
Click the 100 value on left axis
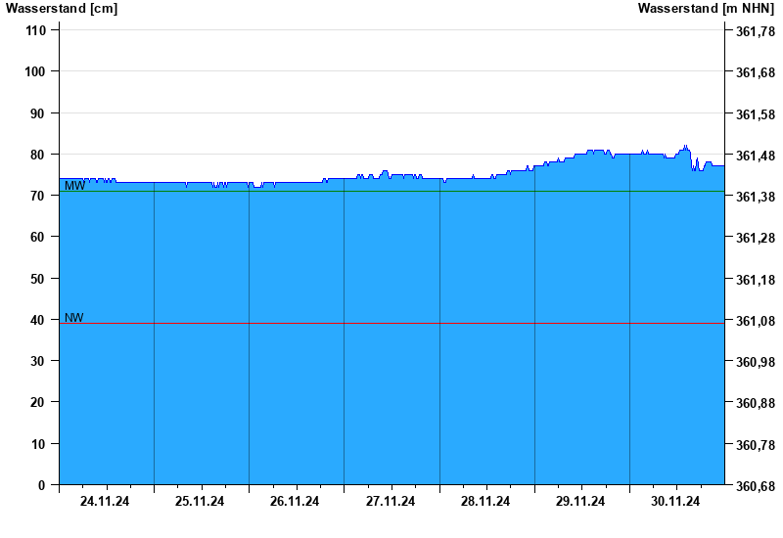(36, 71)
